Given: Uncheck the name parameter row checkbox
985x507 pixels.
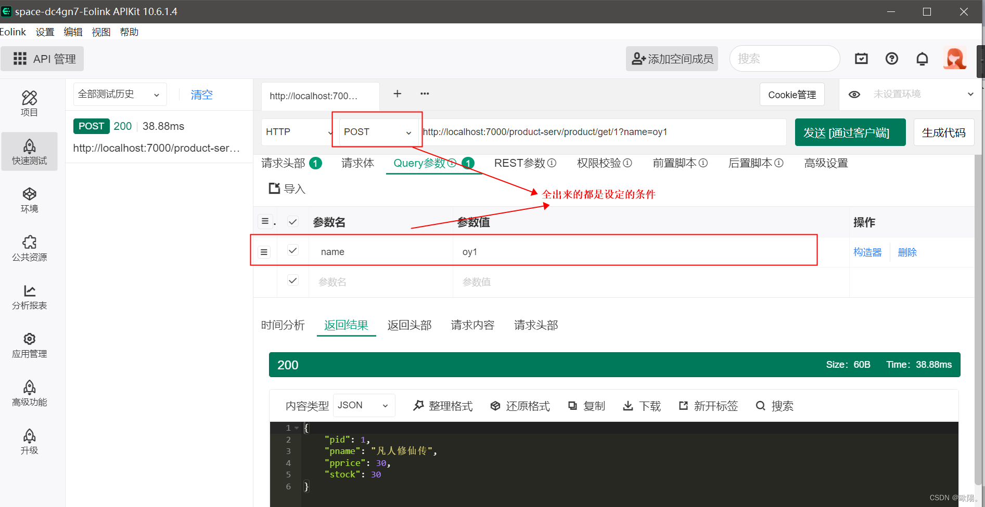Looking at the screenshot, I should [x=292, y=250].
